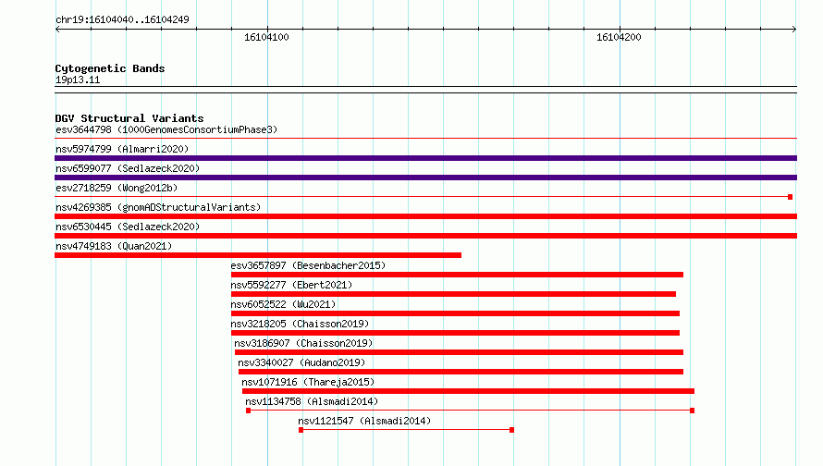Image resolution: width=823 pixels, height=466 pixels.
Task: Click the nsv6599077 (Sedlazeck2020) label
Action: [x=128, y=168]
